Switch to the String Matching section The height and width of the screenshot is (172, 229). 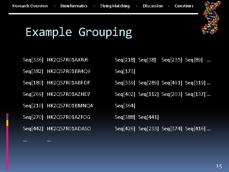pyautogui.click(x=115, y=6)
